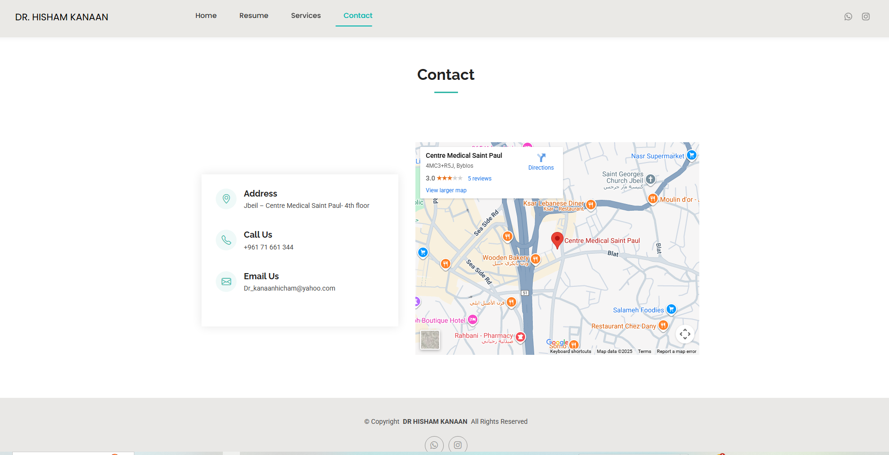This screenshot has height=455, width=889.
Task: Open the 5 reviews link
Action: tap(479, 179)
